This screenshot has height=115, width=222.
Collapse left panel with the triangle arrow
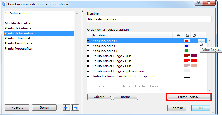click(x=82, y=11)
